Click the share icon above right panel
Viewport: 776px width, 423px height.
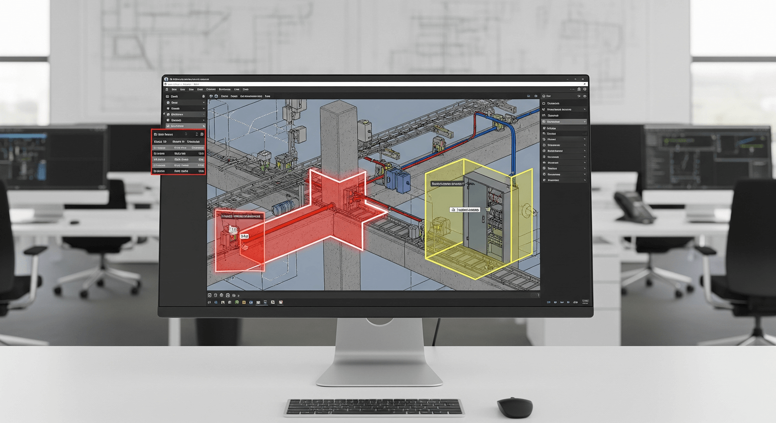point(579,89)
